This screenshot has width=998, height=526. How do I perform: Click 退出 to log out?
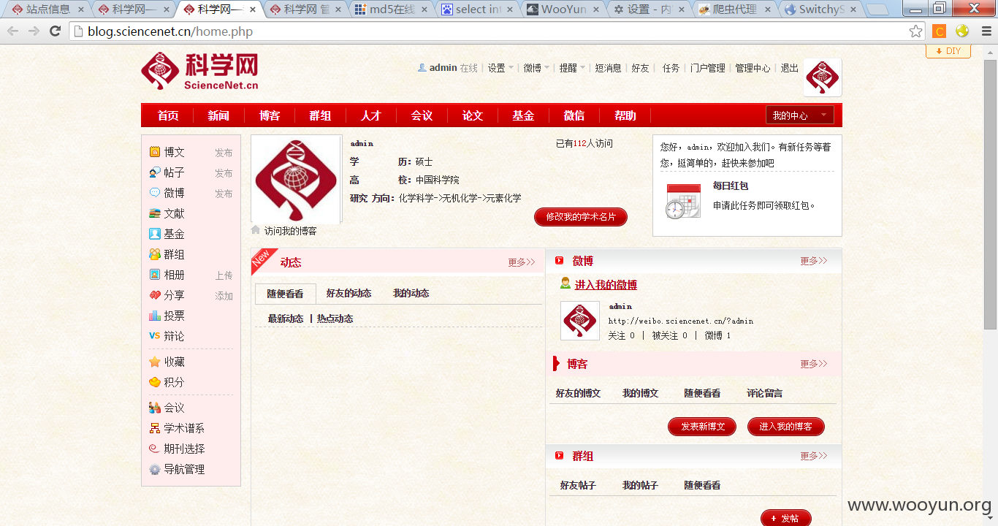click(790, 68)
